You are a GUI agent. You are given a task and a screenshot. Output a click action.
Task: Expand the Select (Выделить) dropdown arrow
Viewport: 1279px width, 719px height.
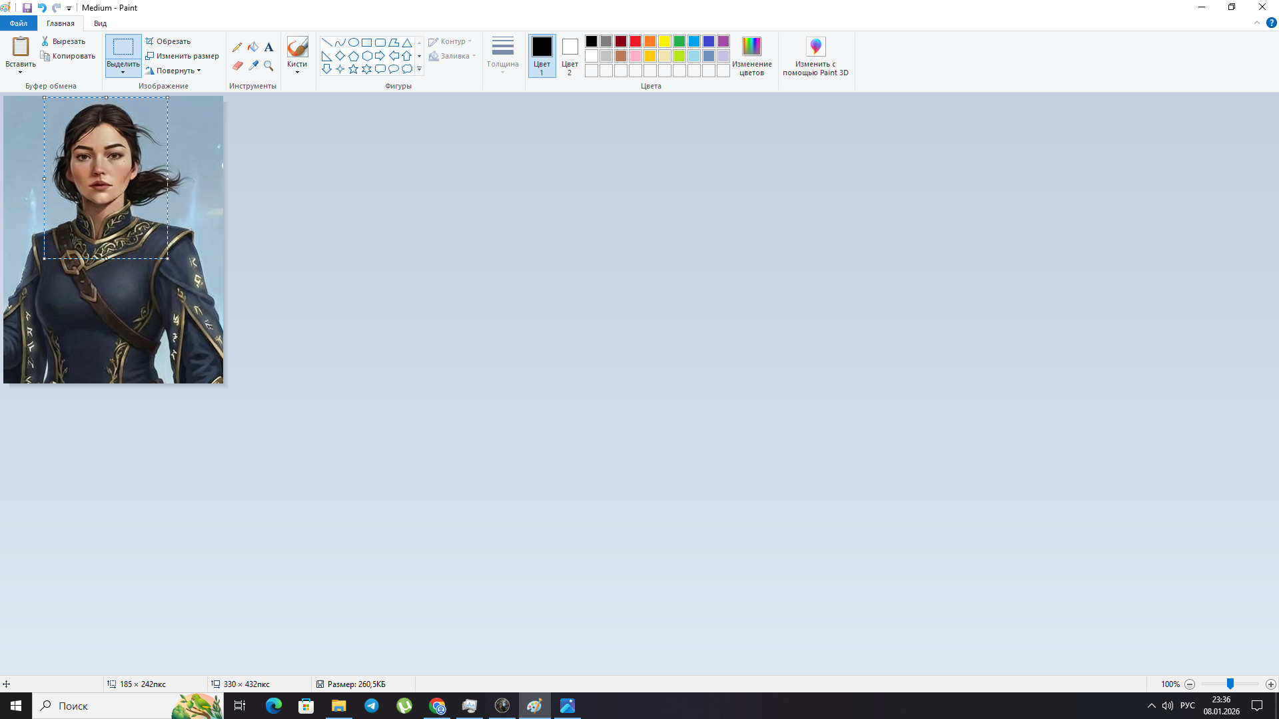point(123,72)
